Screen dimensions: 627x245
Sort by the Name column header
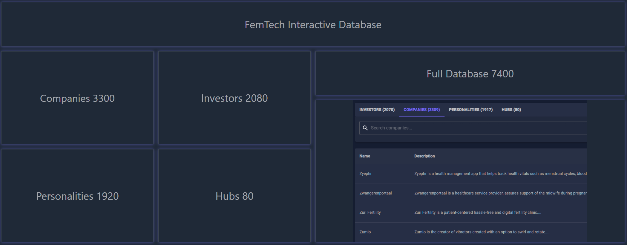(x=365, y=156)
